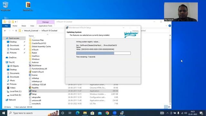Select the Setup Windows Installer package icon
The width and height of the screenshot is (206, 116).
click(x=30, y=94)
